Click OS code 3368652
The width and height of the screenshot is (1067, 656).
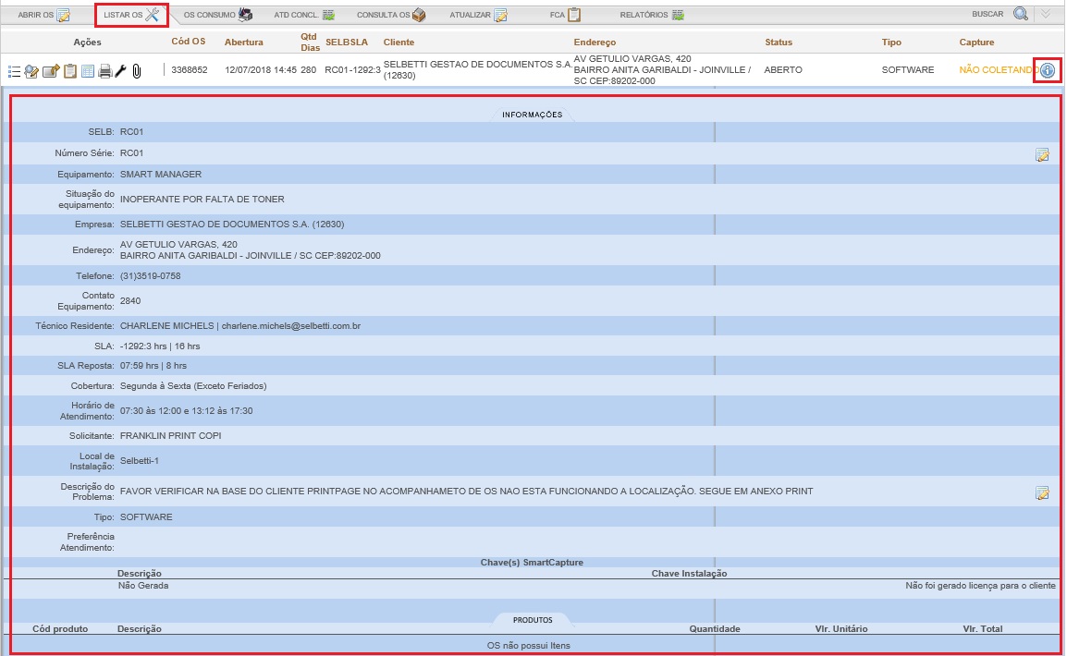point(190,70)
